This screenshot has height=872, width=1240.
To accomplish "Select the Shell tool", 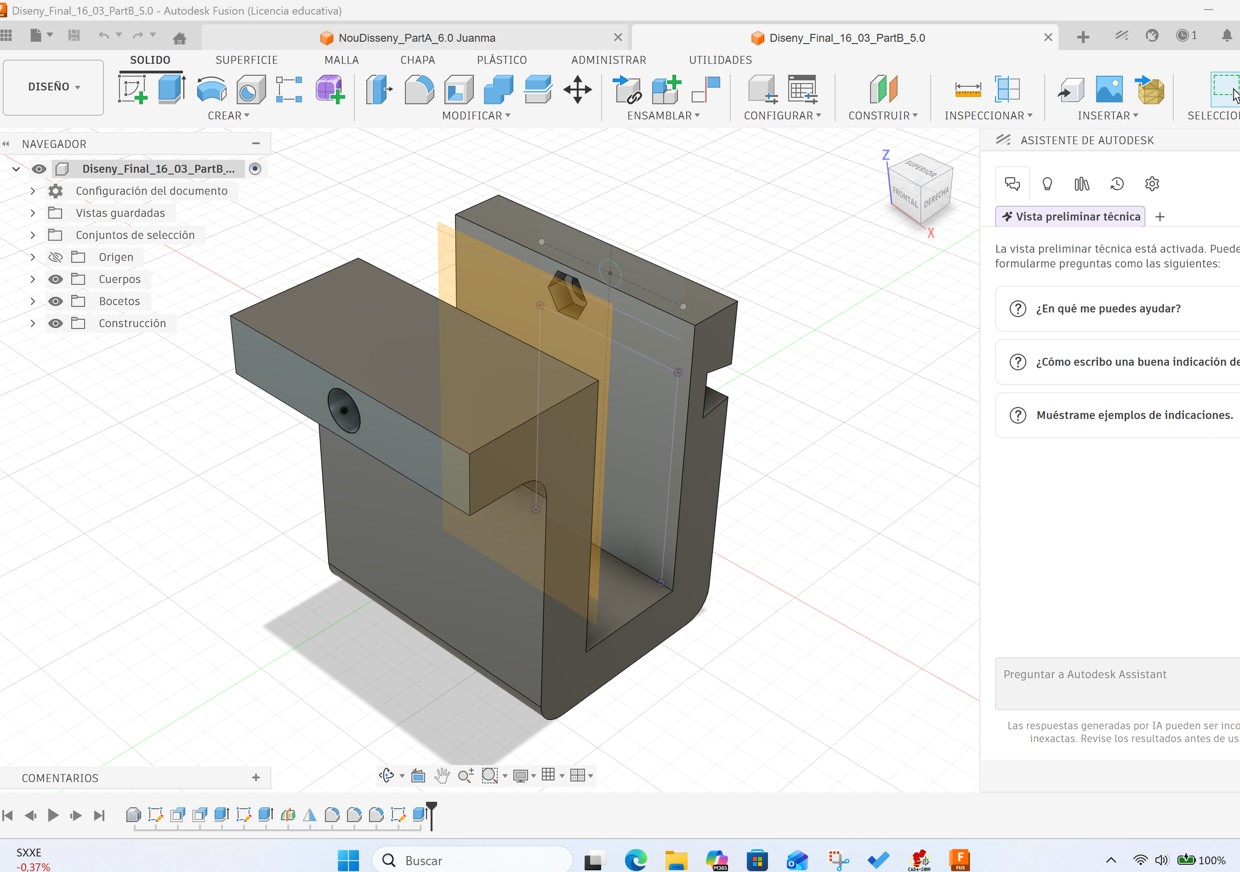I will click(x=459, y=89).
